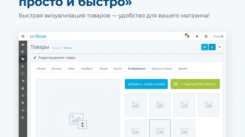Viewport: 245px width, 137px height.
Task: Open dashboard icon in sidebar
Action: tap(23, 45)
